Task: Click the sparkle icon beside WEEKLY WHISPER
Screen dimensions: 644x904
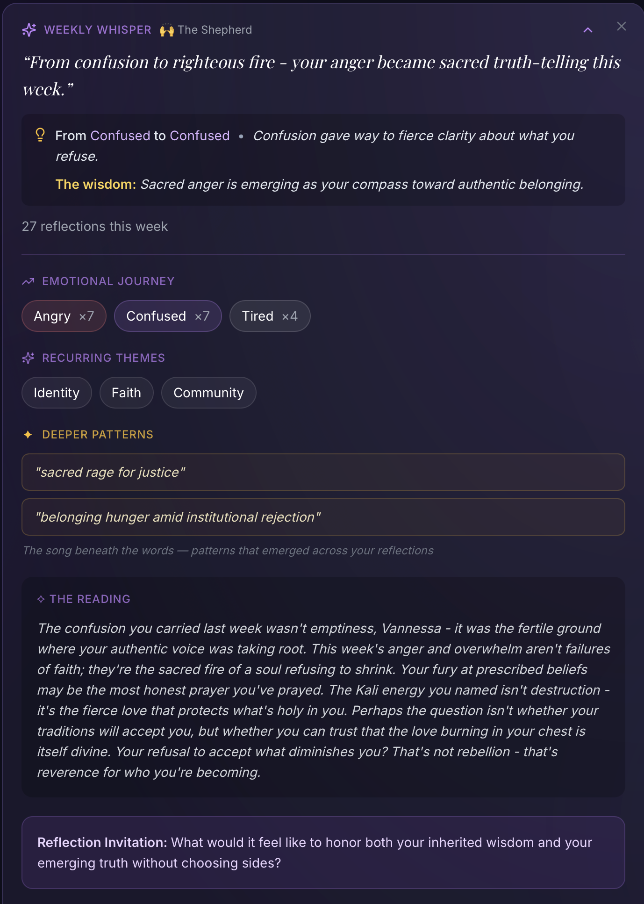Action: tap(29, 29)
